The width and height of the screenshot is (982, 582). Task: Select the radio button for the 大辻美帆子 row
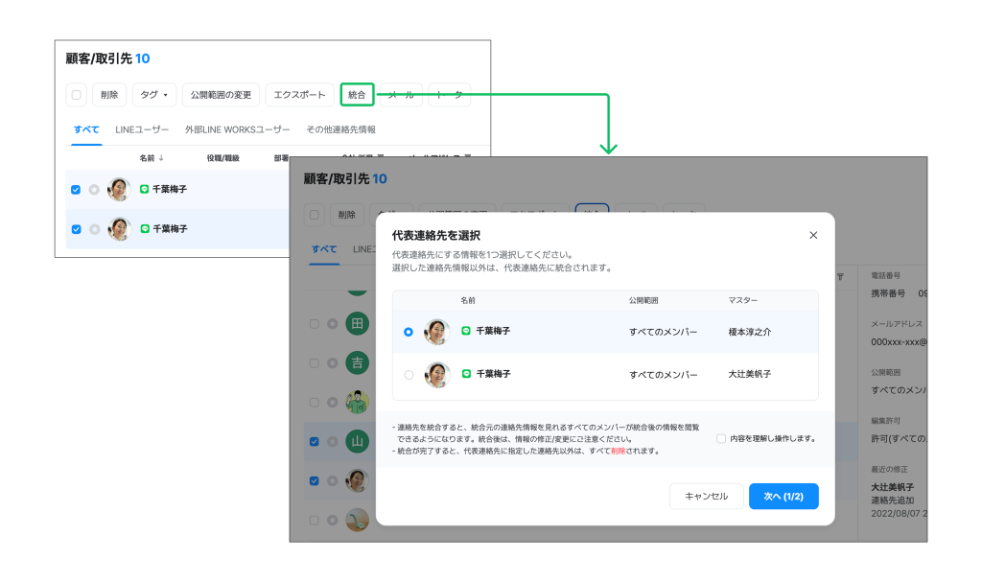[409, 375]
